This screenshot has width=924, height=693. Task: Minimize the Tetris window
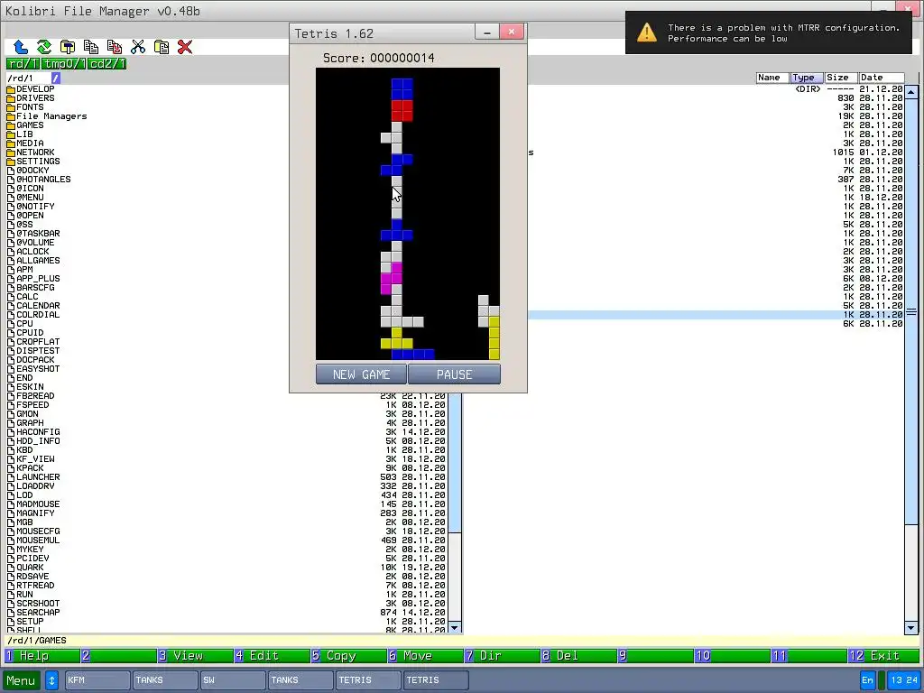(x=487, y=32)
